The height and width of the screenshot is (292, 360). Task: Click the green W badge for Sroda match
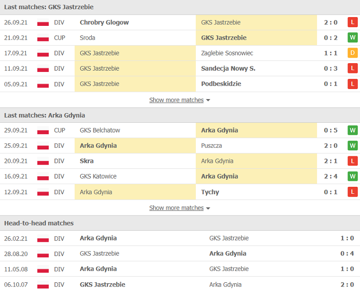coord(353,38)
